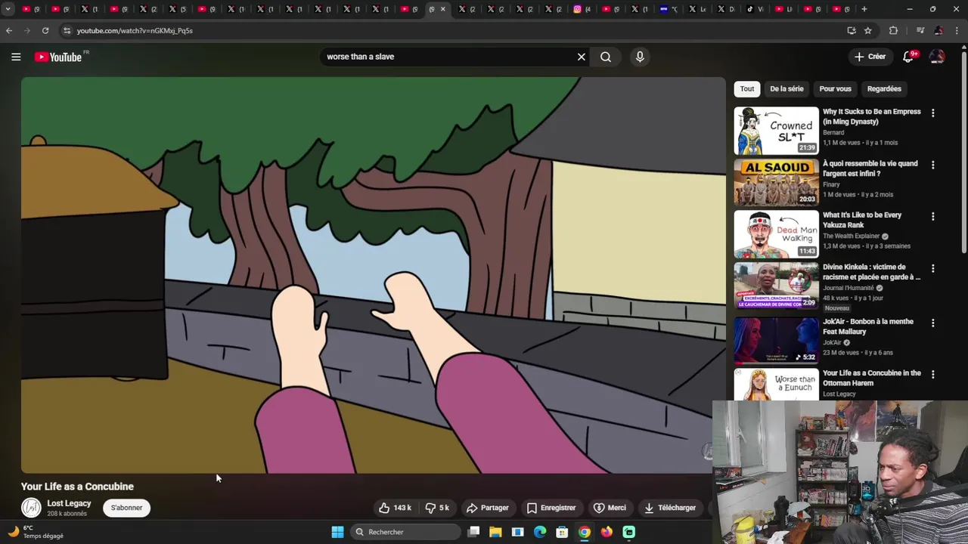This screenshot has height=544, width=968.
Task: Open the Lost Legacy channel avatar
Action: (31, 508)
